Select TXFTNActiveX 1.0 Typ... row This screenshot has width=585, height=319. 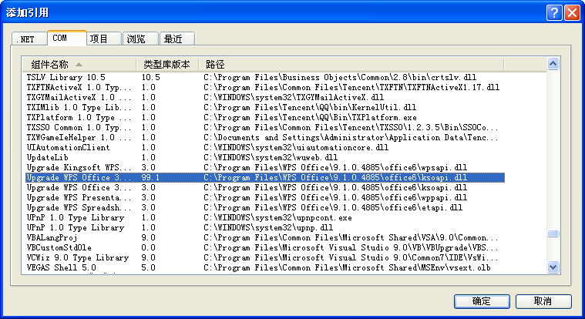(x=265, y=87)
